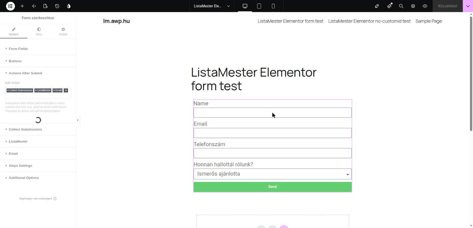Open ListaMester Elementor no-customid test link

point(369,21)
